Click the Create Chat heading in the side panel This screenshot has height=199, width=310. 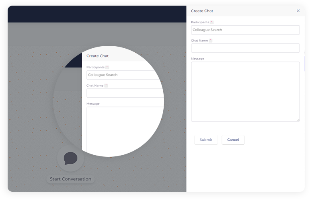(202, 11)
